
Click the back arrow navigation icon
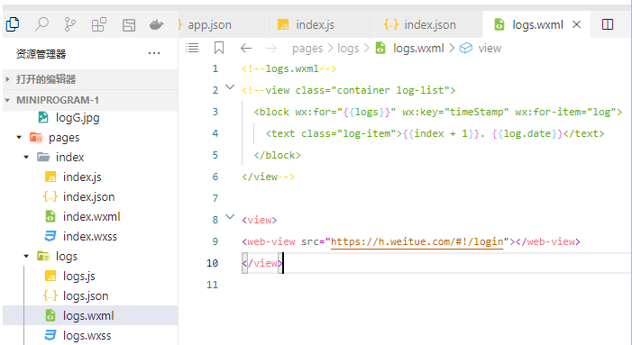coord(246,49)
